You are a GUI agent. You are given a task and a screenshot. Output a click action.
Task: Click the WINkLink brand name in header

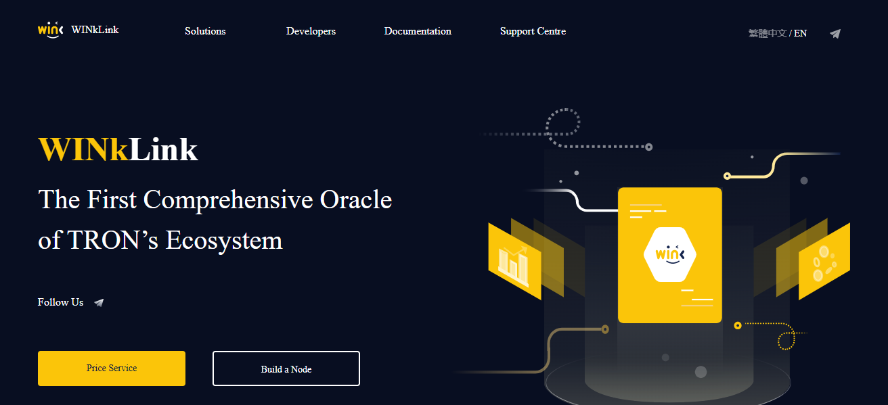point(95,30)
